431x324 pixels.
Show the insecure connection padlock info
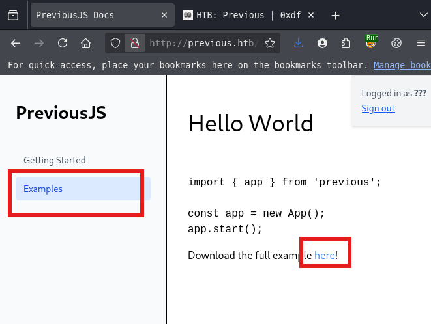135,43
